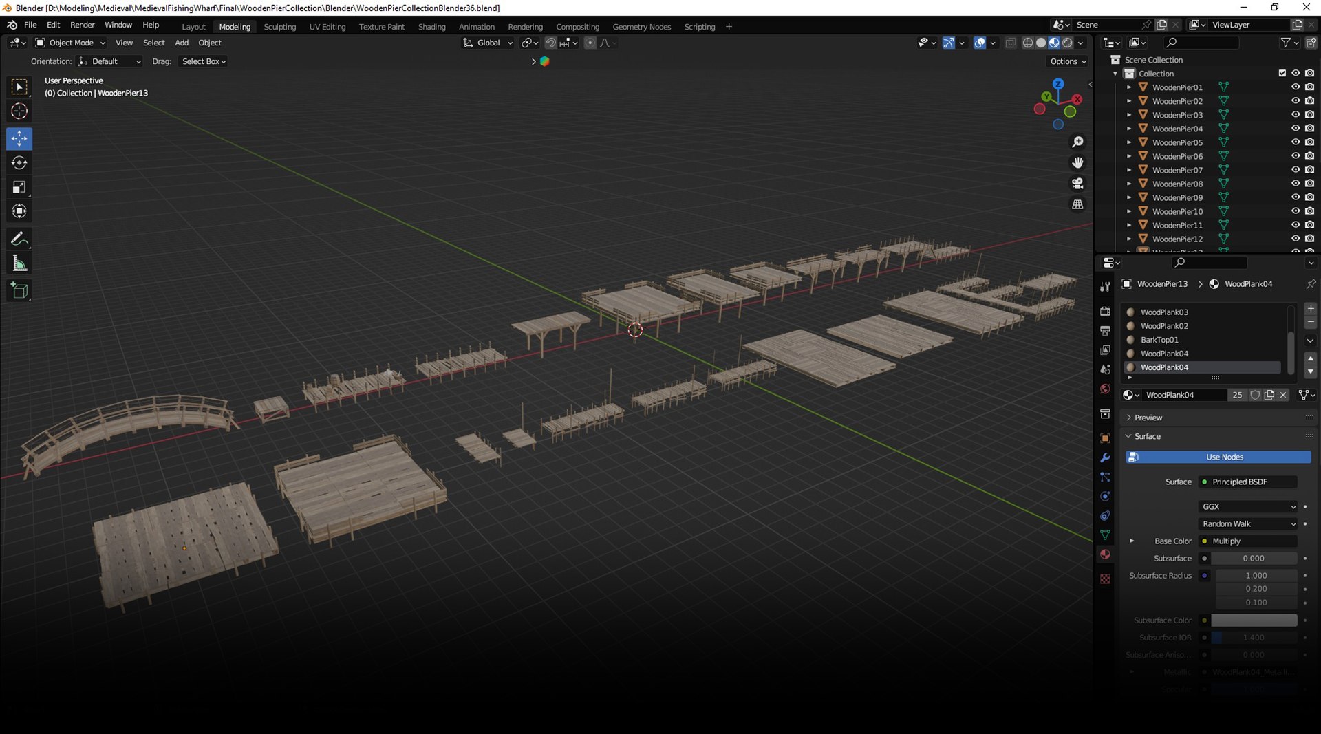Select the Cursor tool in left toolbar
The width and height of the screenshot is (1321, 734).
19,111
